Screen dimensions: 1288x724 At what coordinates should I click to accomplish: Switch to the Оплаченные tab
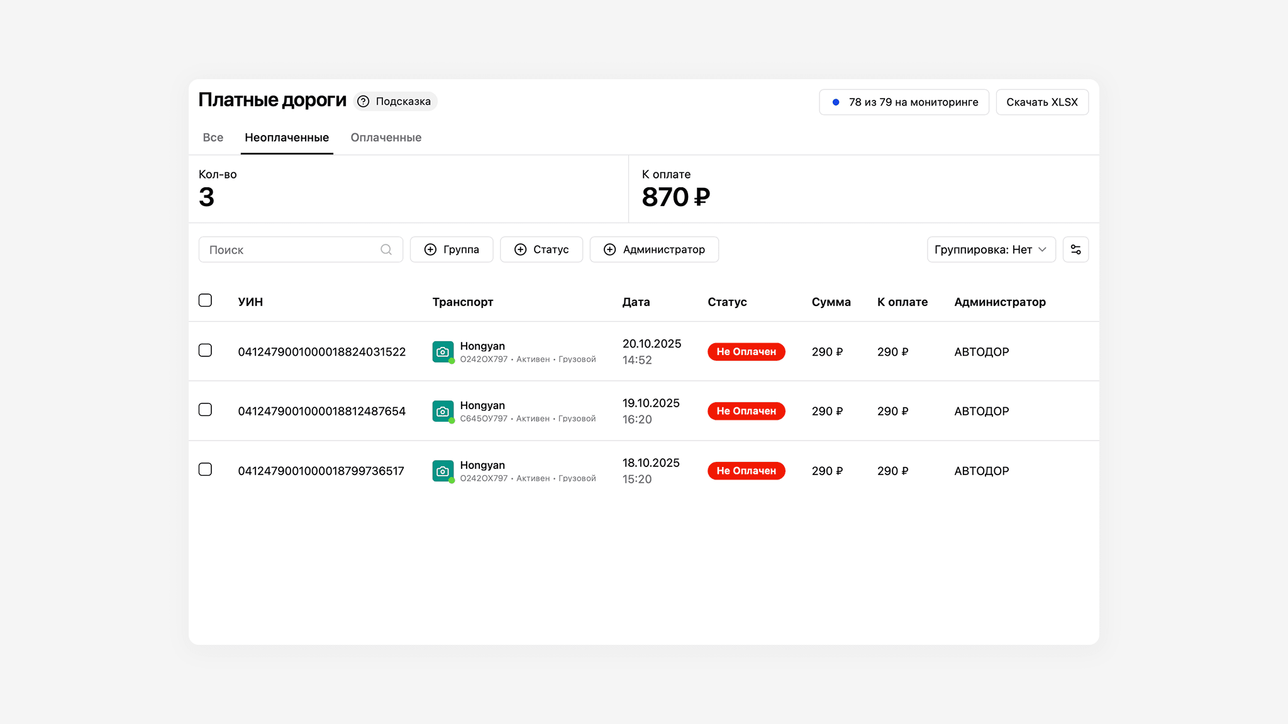[x=386, y=138]
